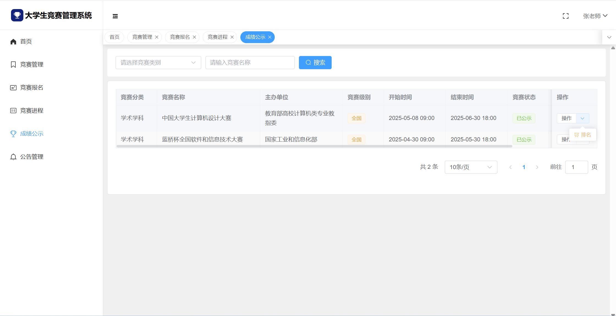
Task: Open 竞赛进程 sidebar icon
Action: [13, 111]
